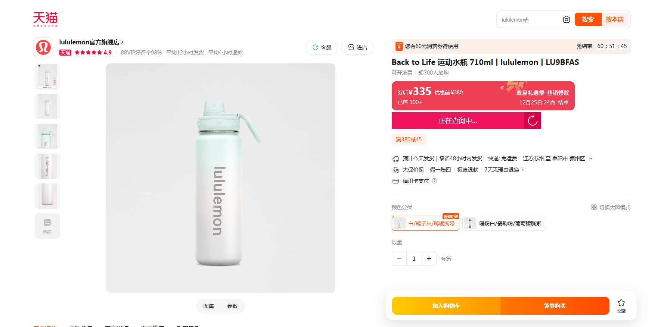Expand the shipping destination dropdown arrow
The height and width of the screenshot is (327, 661).
[591, 158]
